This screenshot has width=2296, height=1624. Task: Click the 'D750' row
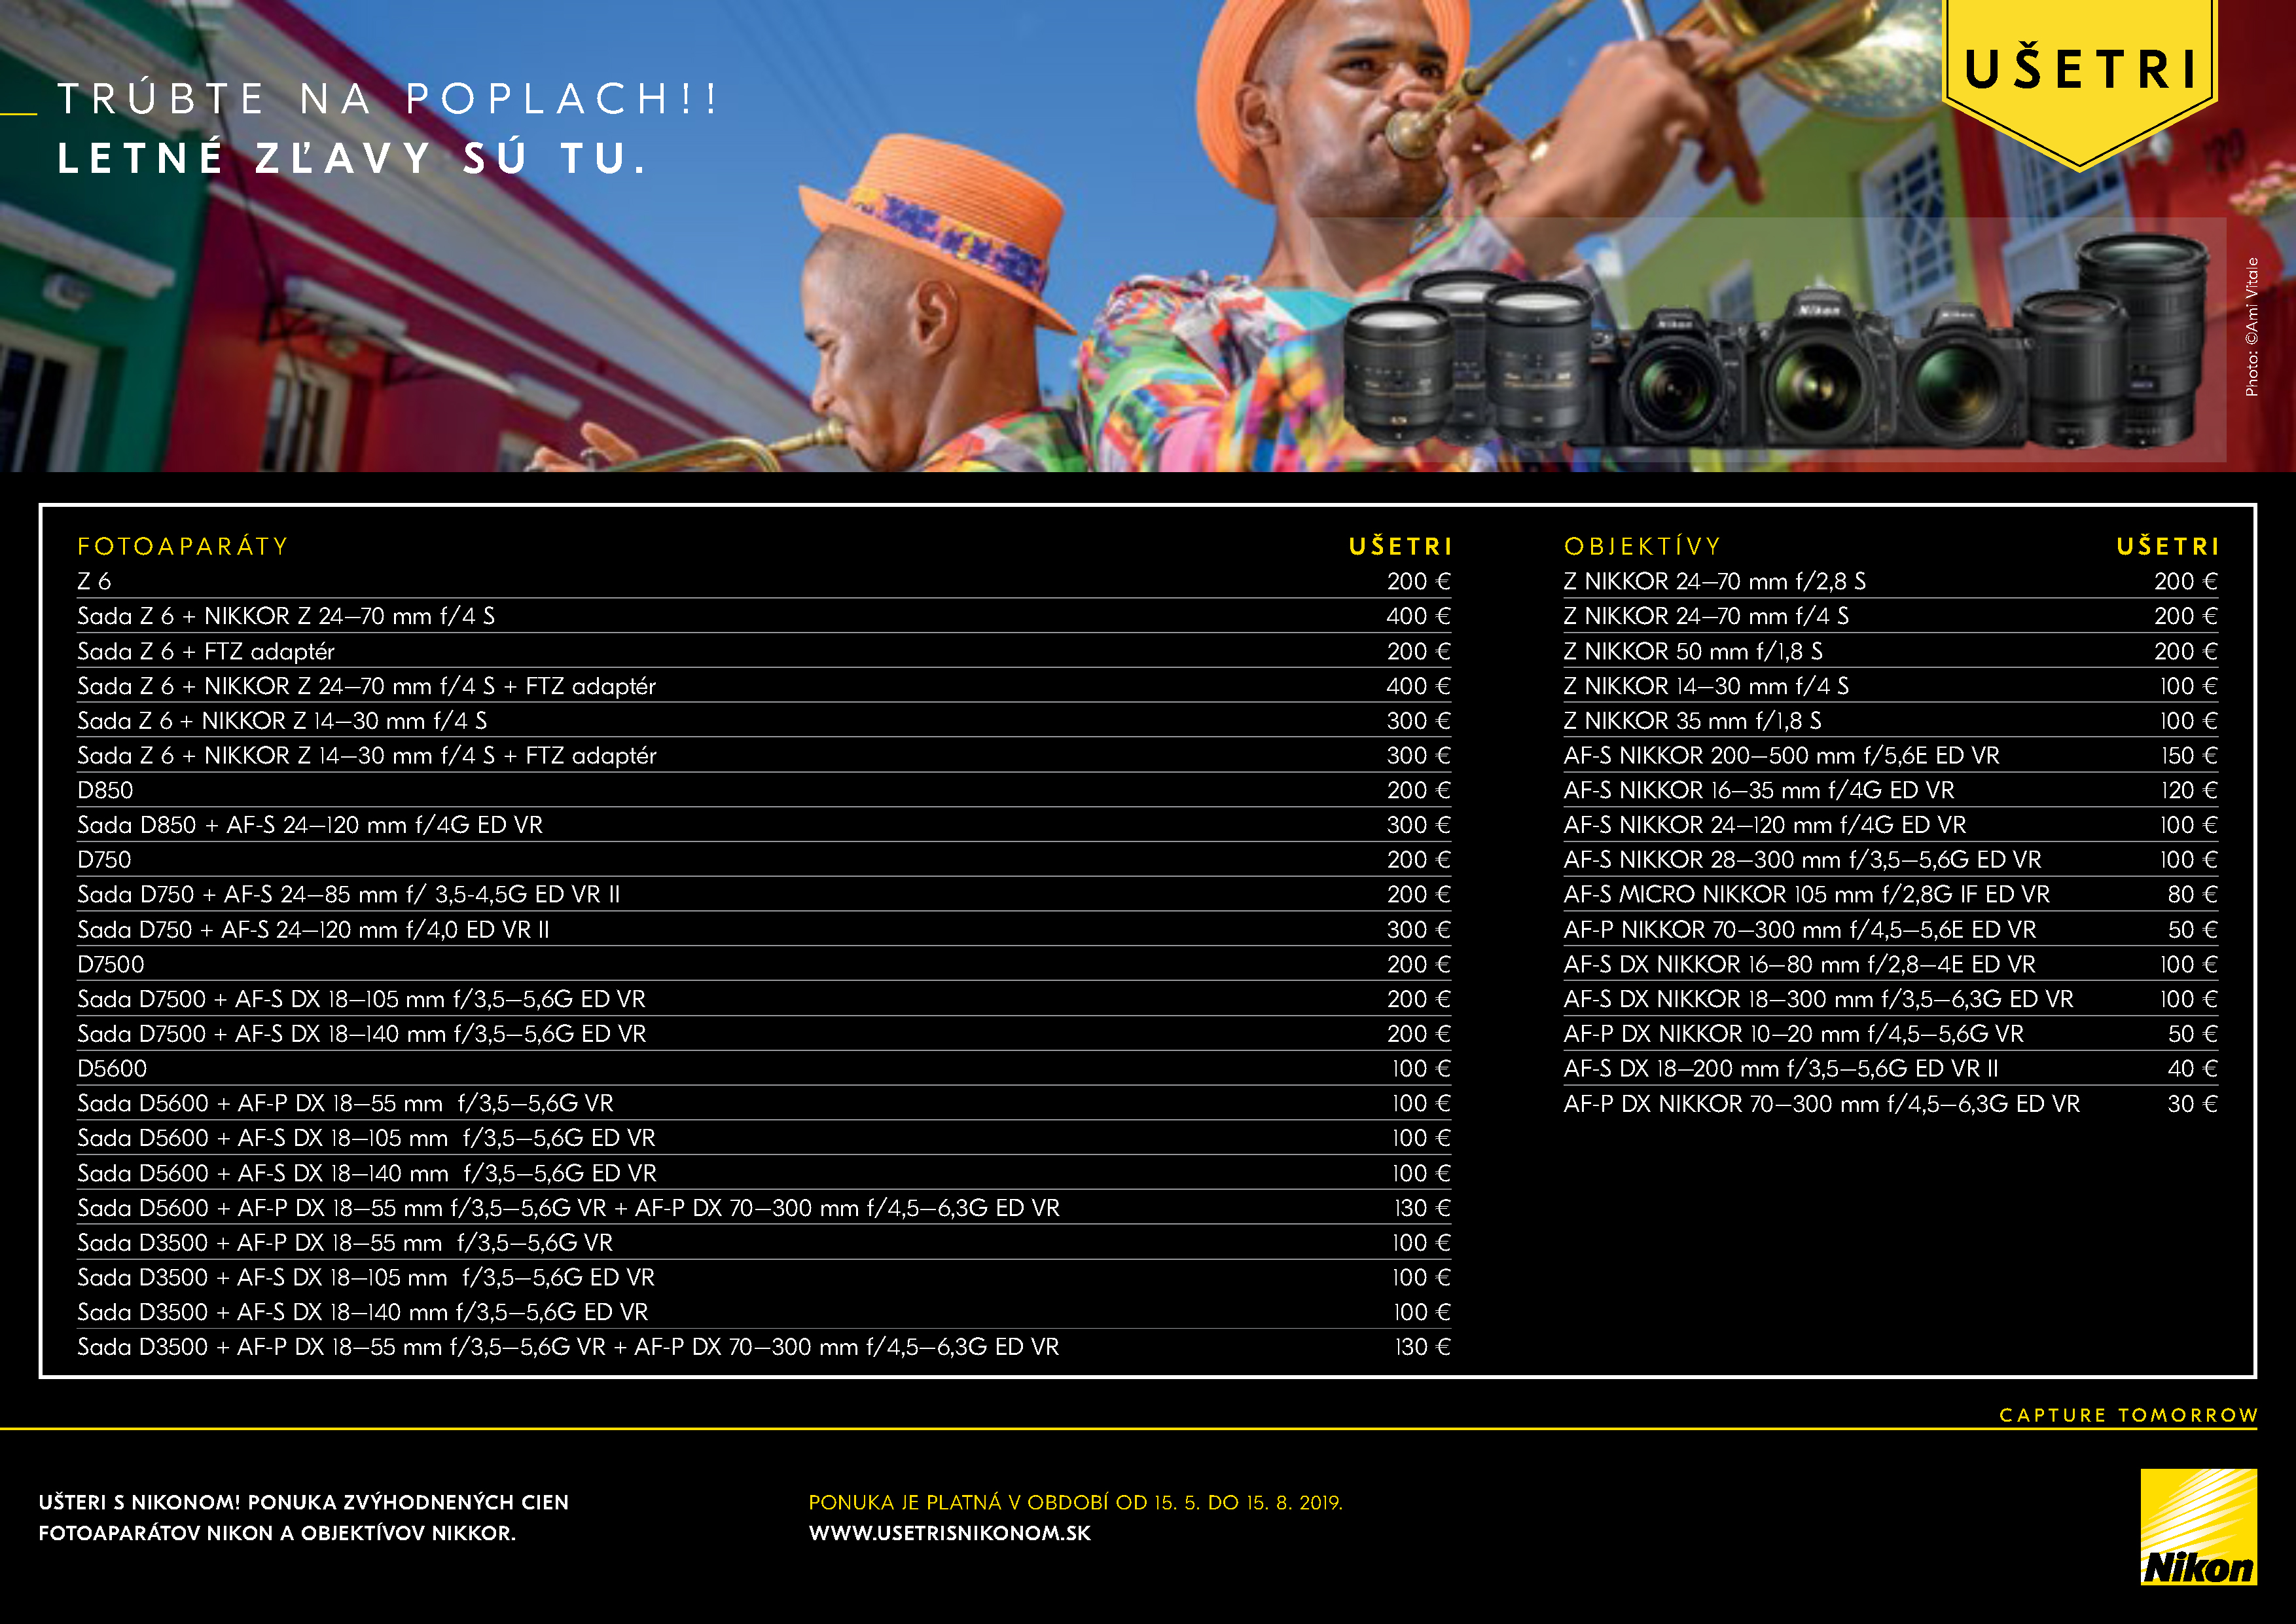pos(764,860)
